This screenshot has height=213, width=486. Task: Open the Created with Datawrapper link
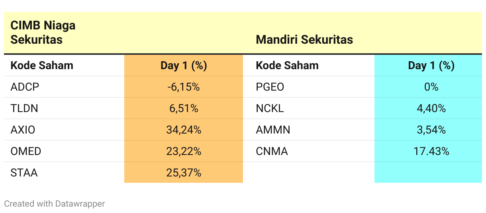55,204
